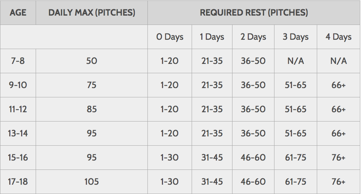This screenshot has height=194, width=361.
Task: Click the REQUIRED REST (PITCHES) header
Action: pyautogui.click(x=254, y=13)
